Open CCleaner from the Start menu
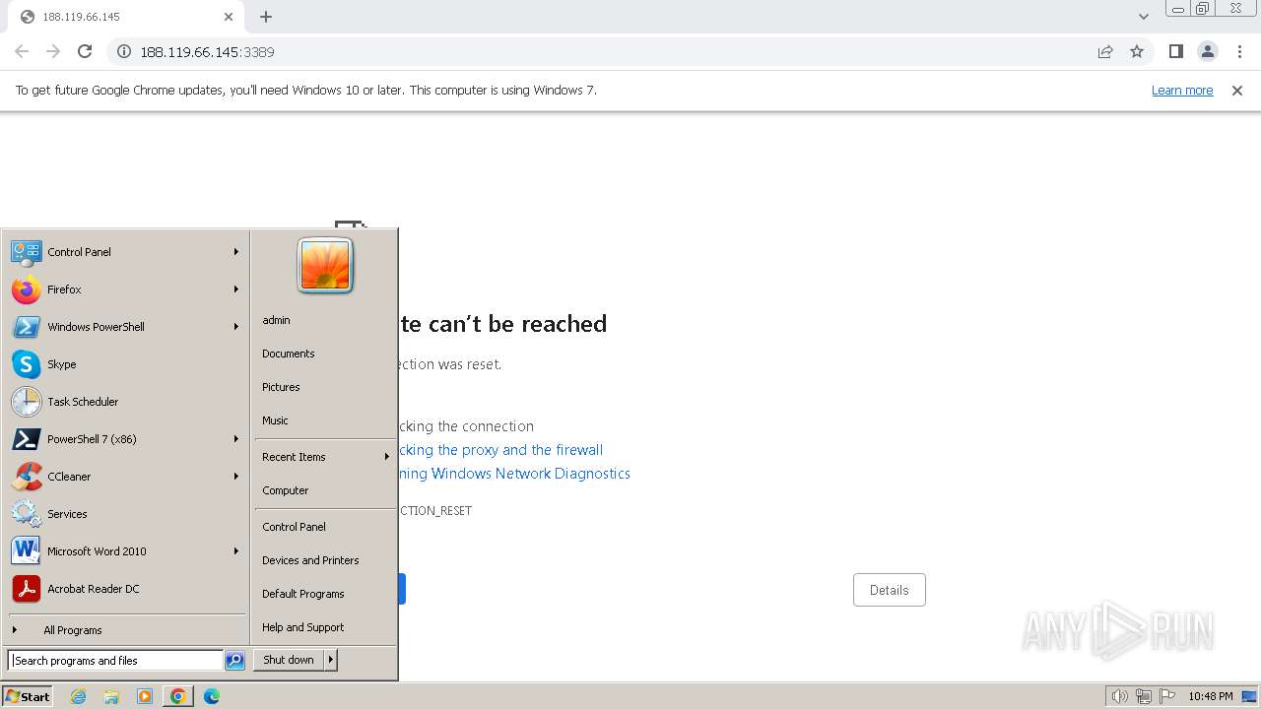The image size is (1261, 709). pyautogui.click(x=125, y=477)
